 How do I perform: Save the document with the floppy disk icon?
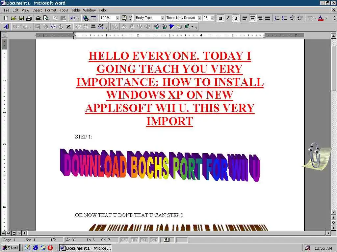(21, 18)
